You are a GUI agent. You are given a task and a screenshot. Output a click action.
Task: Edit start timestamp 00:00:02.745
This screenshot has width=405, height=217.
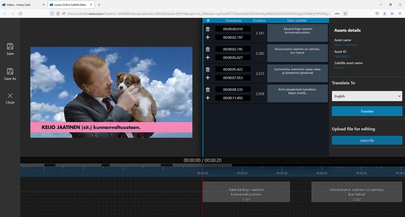point(233,49)
